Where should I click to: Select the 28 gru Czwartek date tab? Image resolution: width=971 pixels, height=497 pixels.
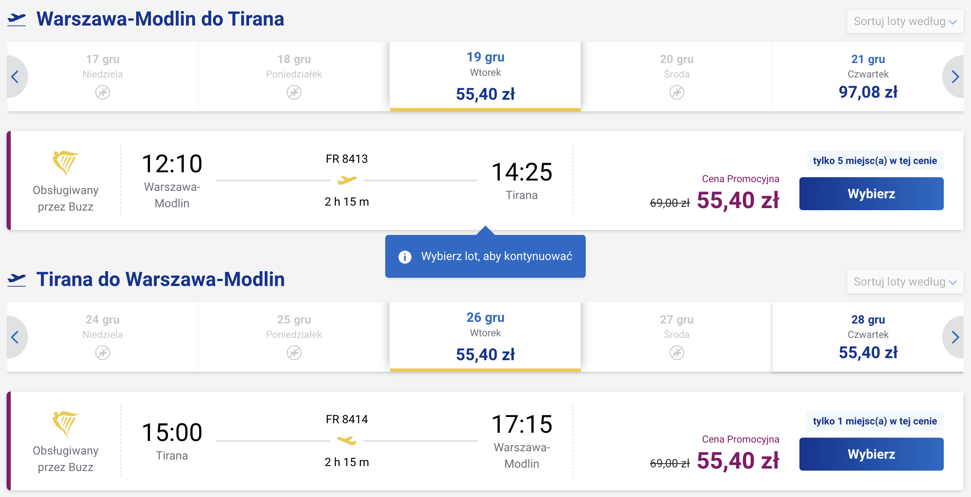click(x=868, y=337)
